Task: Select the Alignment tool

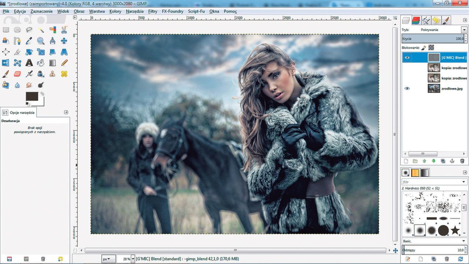Action: coord(5,52)
